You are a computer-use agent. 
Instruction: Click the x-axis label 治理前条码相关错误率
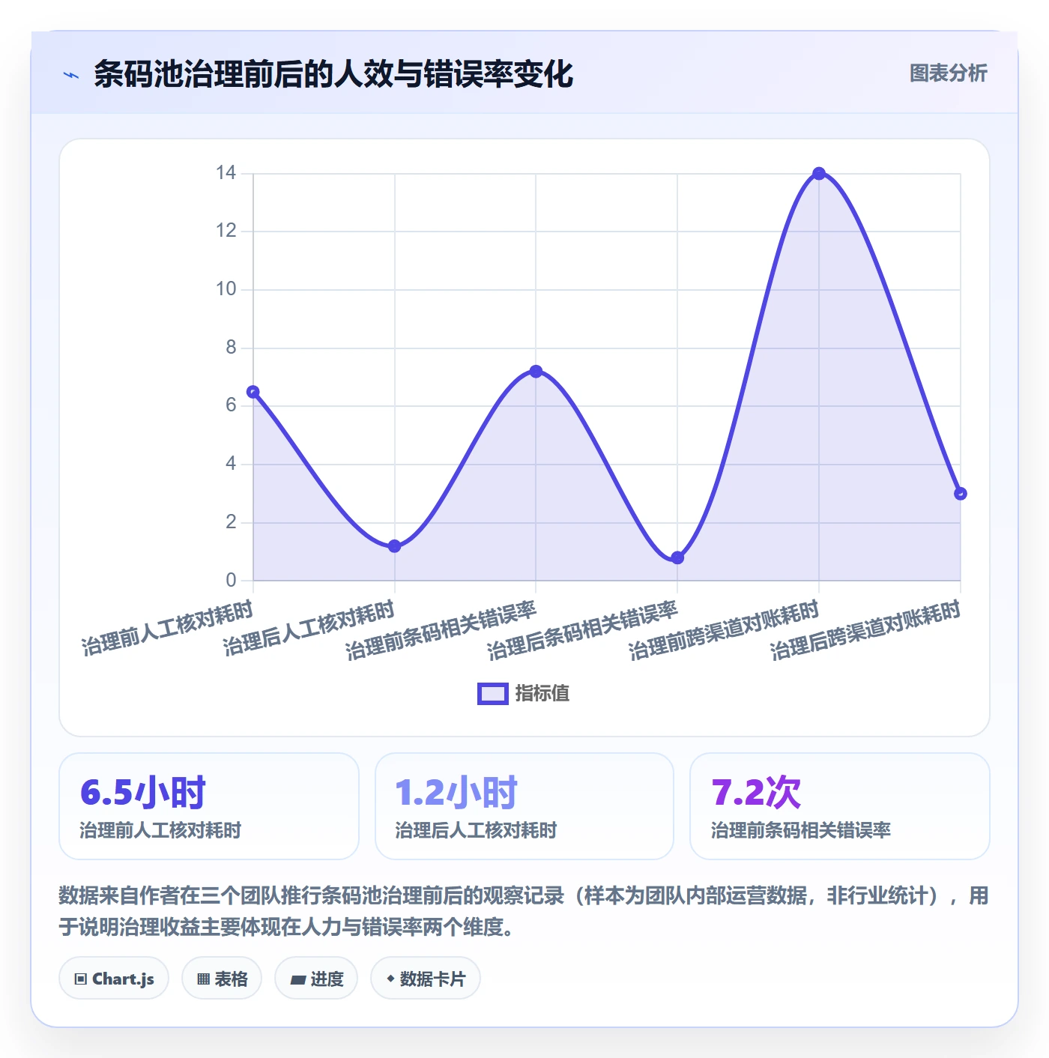[x=442, y=631]
